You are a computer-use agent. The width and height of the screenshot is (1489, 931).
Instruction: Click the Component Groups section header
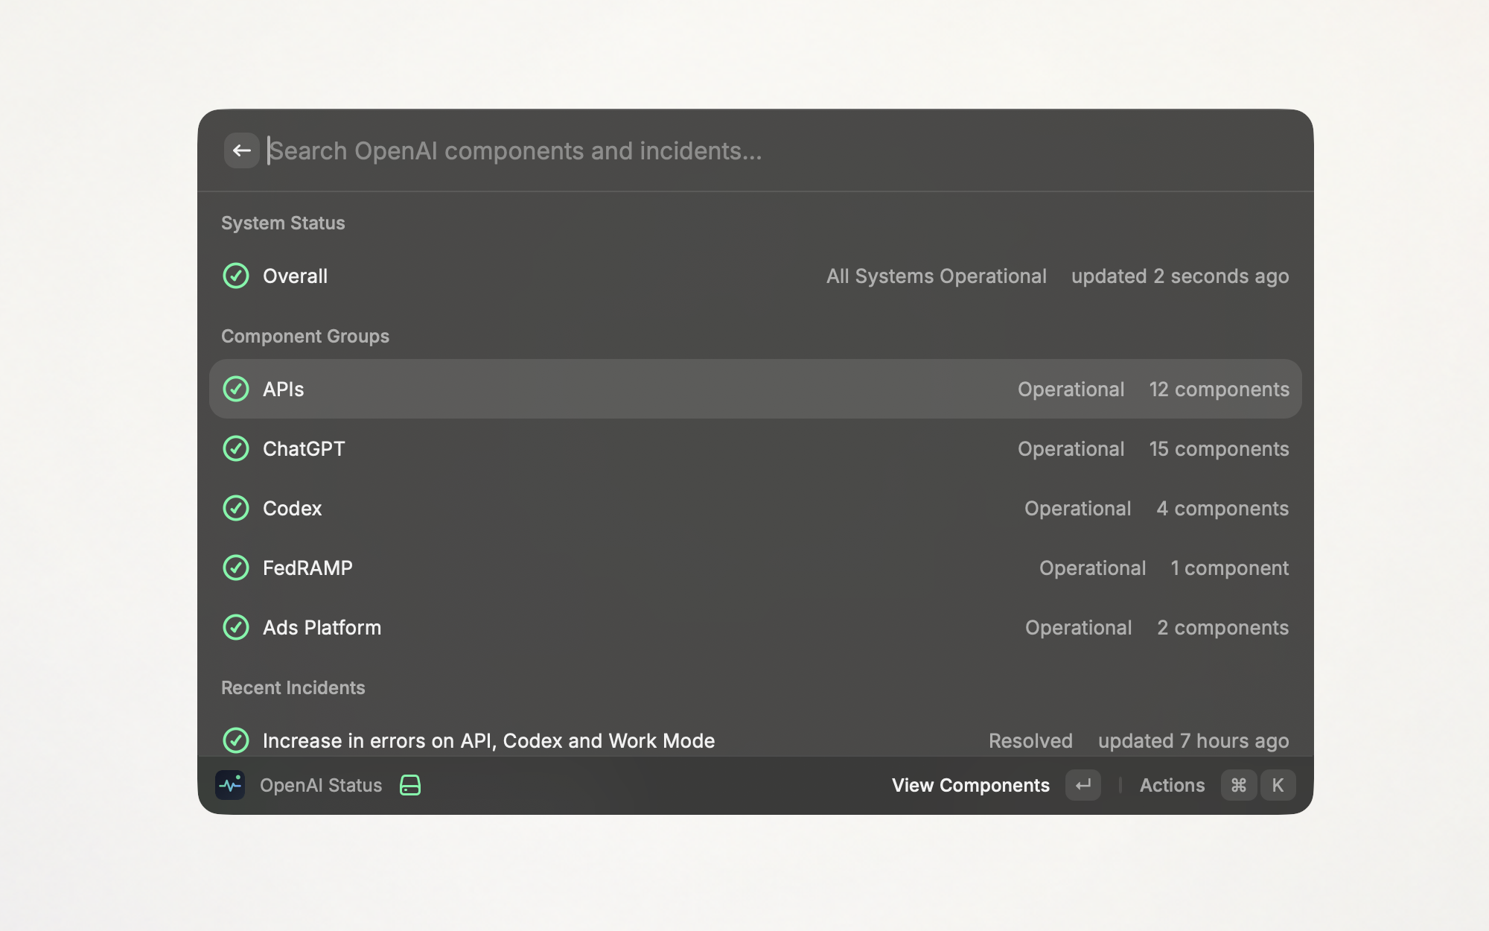pos(305,336)
